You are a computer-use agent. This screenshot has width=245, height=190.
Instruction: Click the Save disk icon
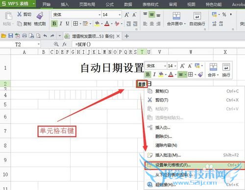tap(11, 36)
